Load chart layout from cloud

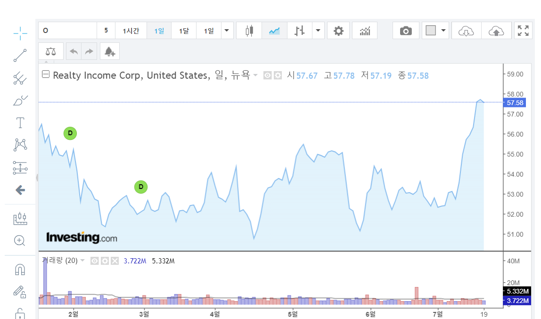tap(466, 31)
